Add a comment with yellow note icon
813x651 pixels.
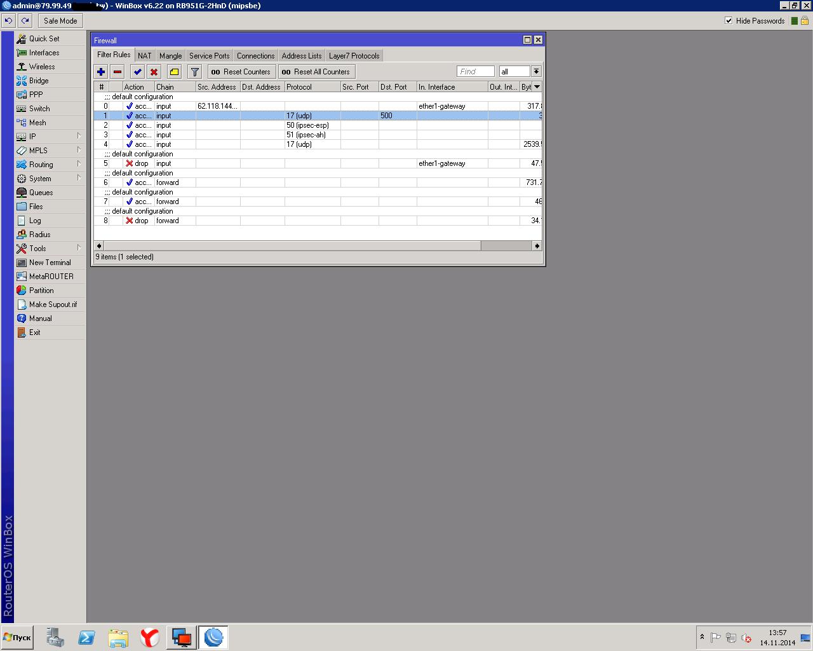[x=175, y=72]
